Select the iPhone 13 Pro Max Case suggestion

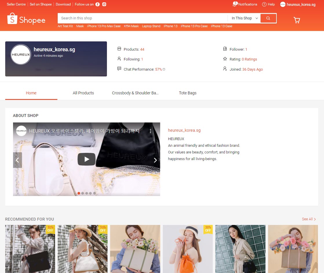point(104,26)
